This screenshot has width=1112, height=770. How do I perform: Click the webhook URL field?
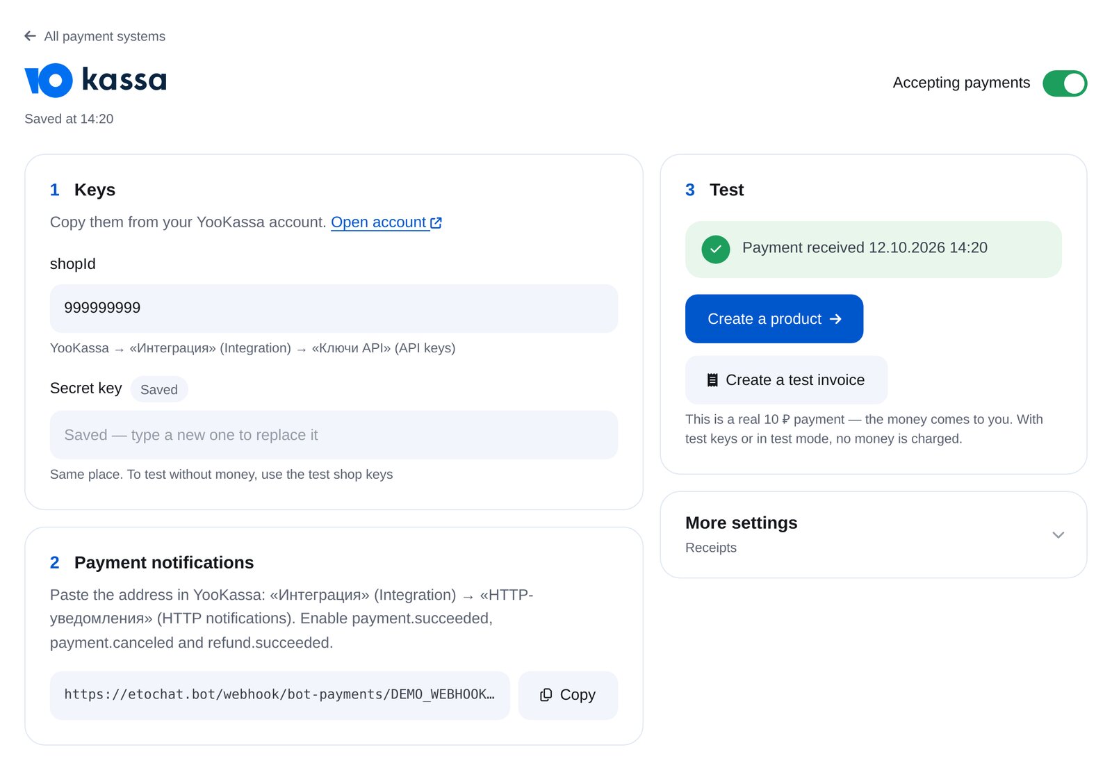(x=279, y=695)
